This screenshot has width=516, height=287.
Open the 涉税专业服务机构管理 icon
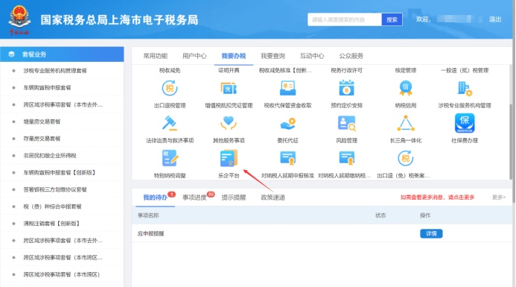tap(465, 89)
